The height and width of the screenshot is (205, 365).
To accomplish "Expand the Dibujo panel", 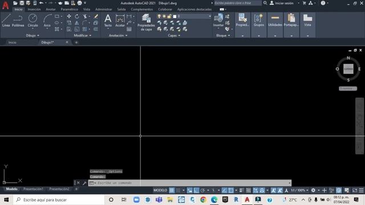I will (x=33, y=35).
